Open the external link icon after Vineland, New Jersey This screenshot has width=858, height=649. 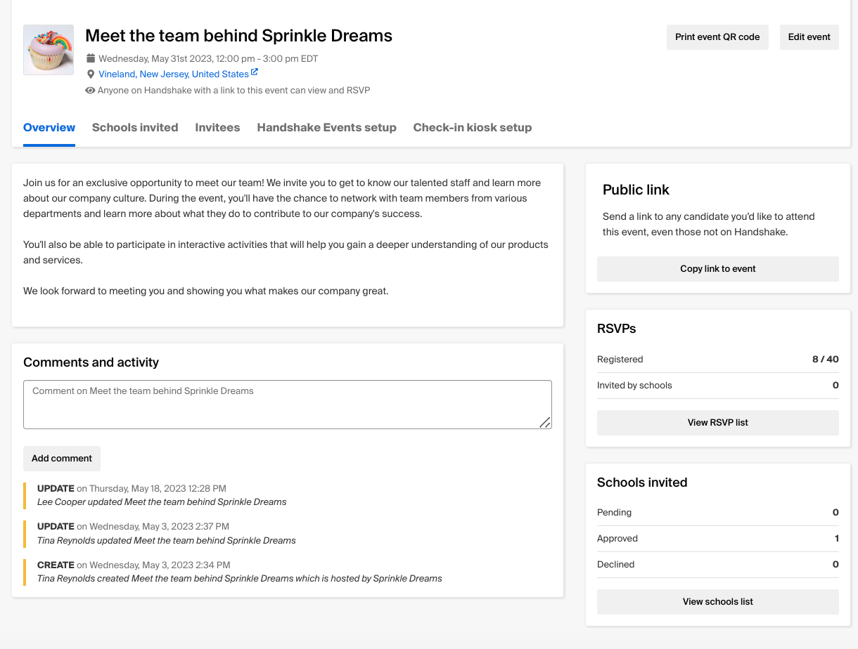click(255, 72)
